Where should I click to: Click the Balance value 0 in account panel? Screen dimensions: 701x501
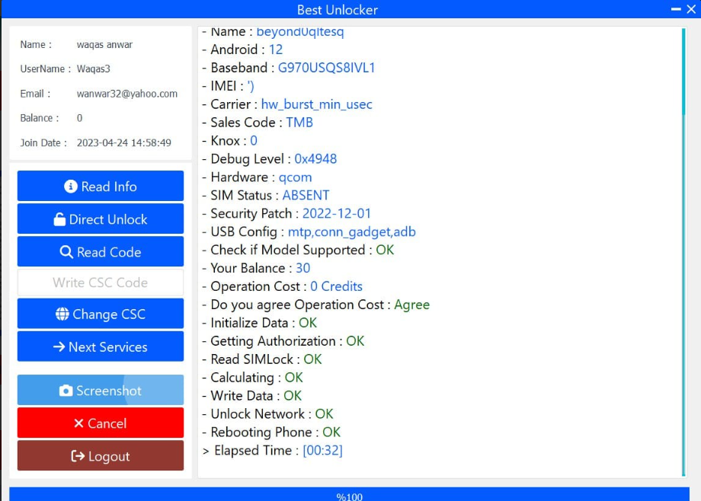(x=79, y=118)
